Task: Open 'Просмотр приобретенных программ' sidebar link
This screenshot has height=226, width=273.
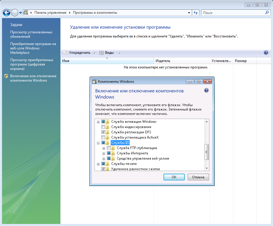Action: tap(32, 64)
